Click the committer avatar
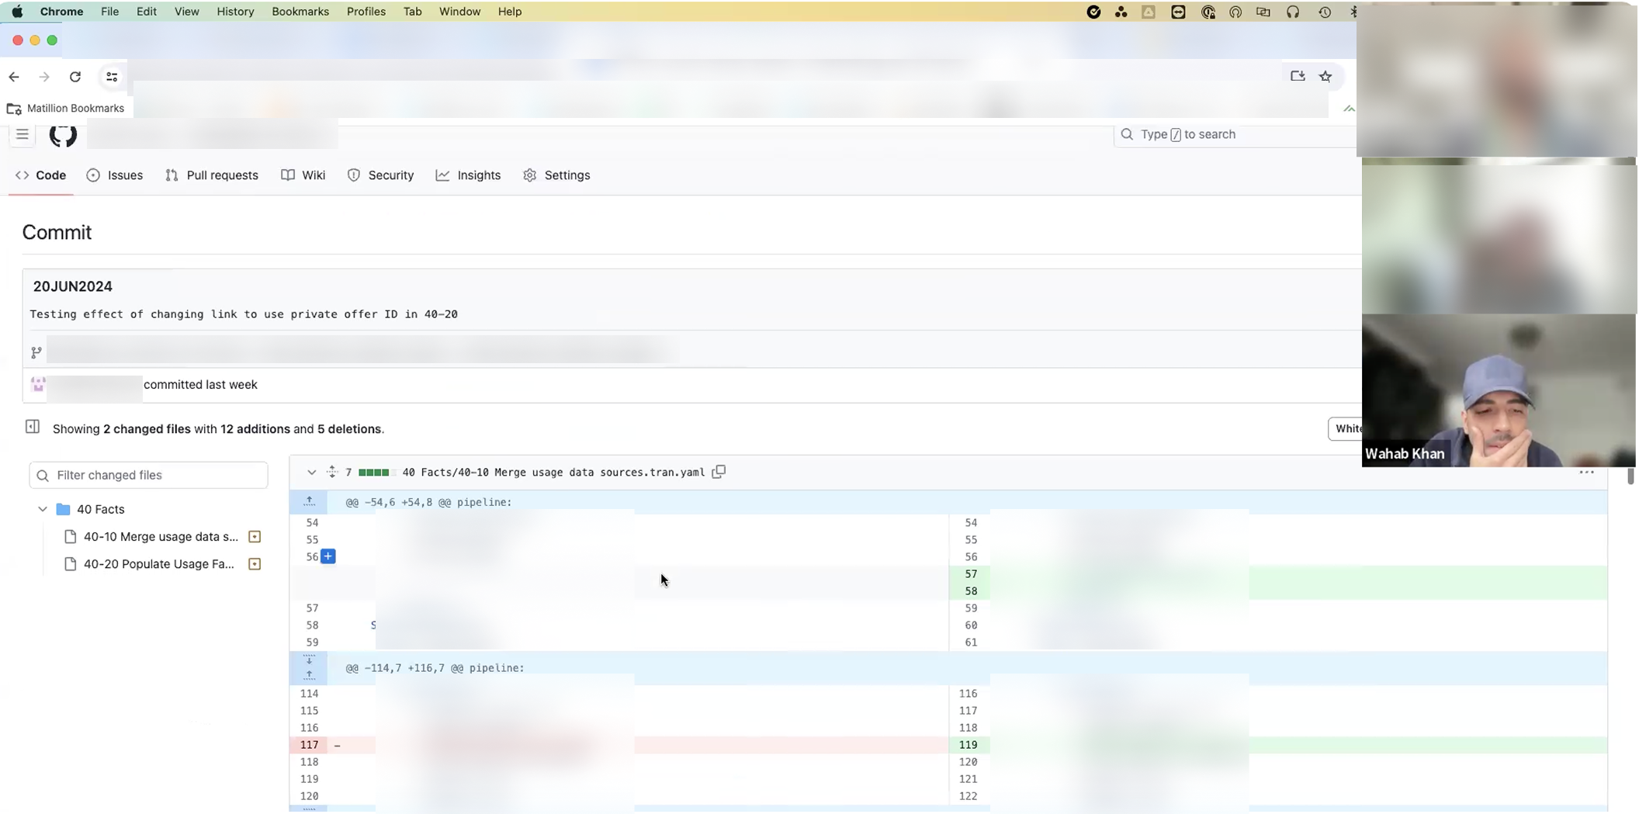 tap(38, 385)
